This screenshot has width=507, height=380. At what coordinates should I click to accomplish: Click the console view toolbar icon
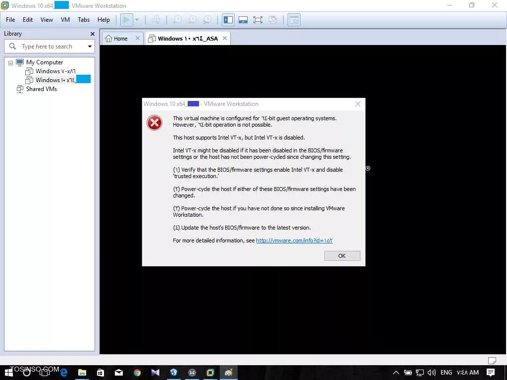tap(294, 20)
